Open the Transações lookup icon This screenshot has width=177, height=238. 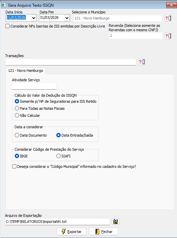tap(142, 62)
